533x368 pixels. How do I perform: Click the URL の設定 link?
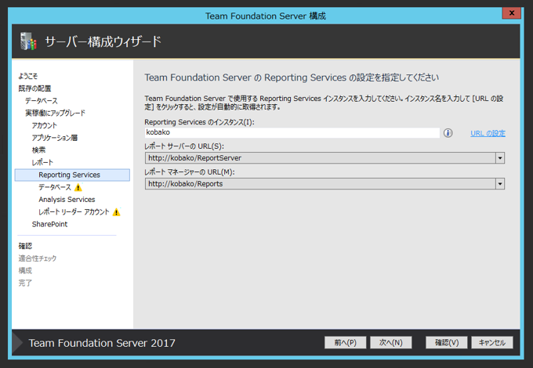[488, 133]
